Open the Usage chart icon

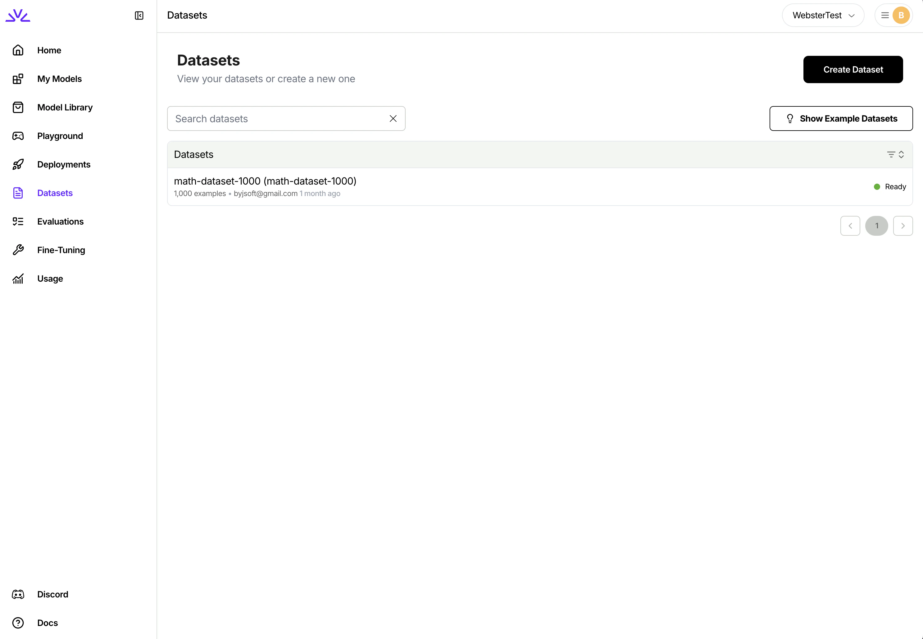(18, 278)
